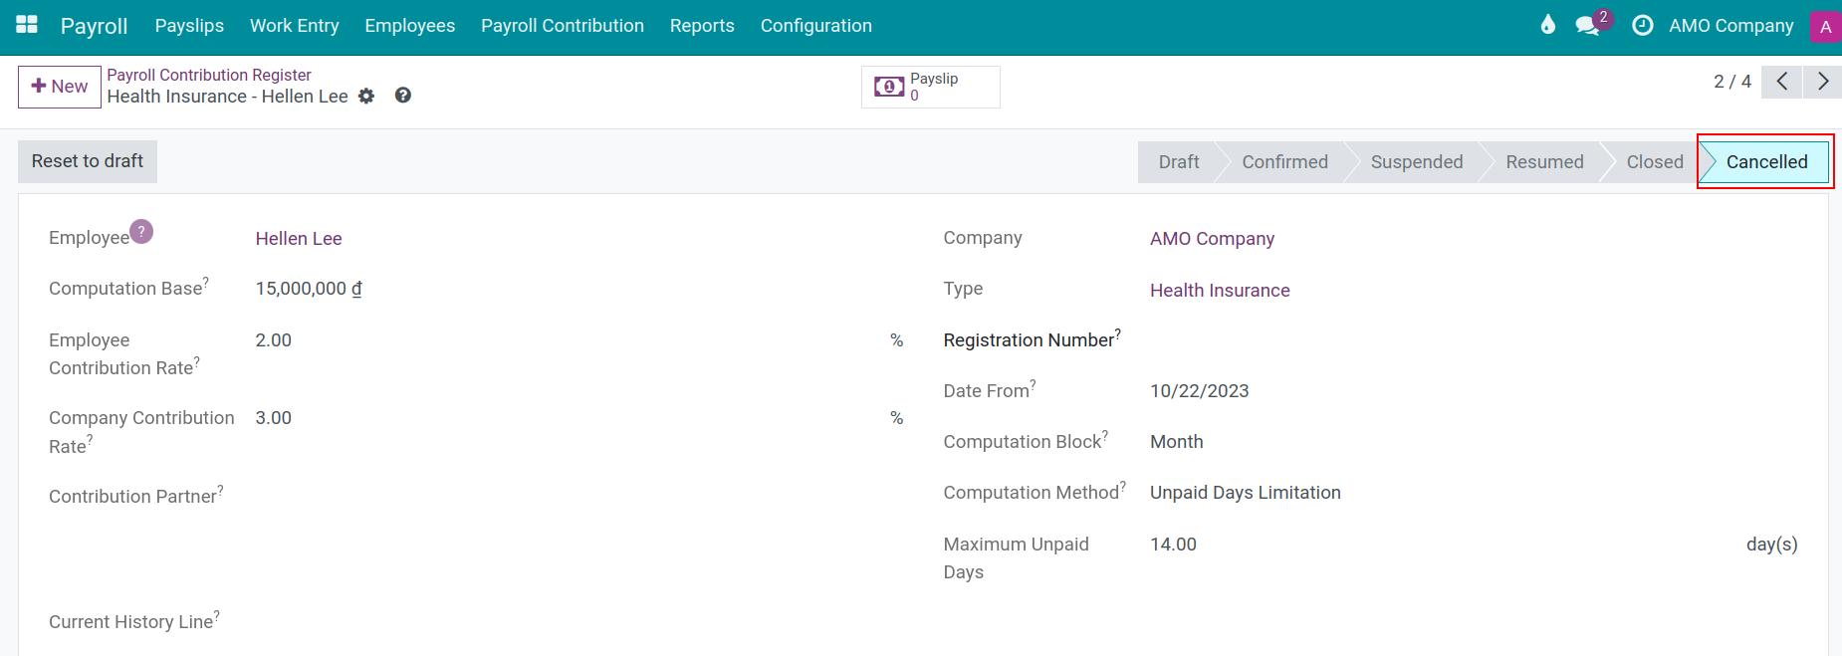
Task: Show tooltip for Employee field help icon
Action: coord(141,231)
